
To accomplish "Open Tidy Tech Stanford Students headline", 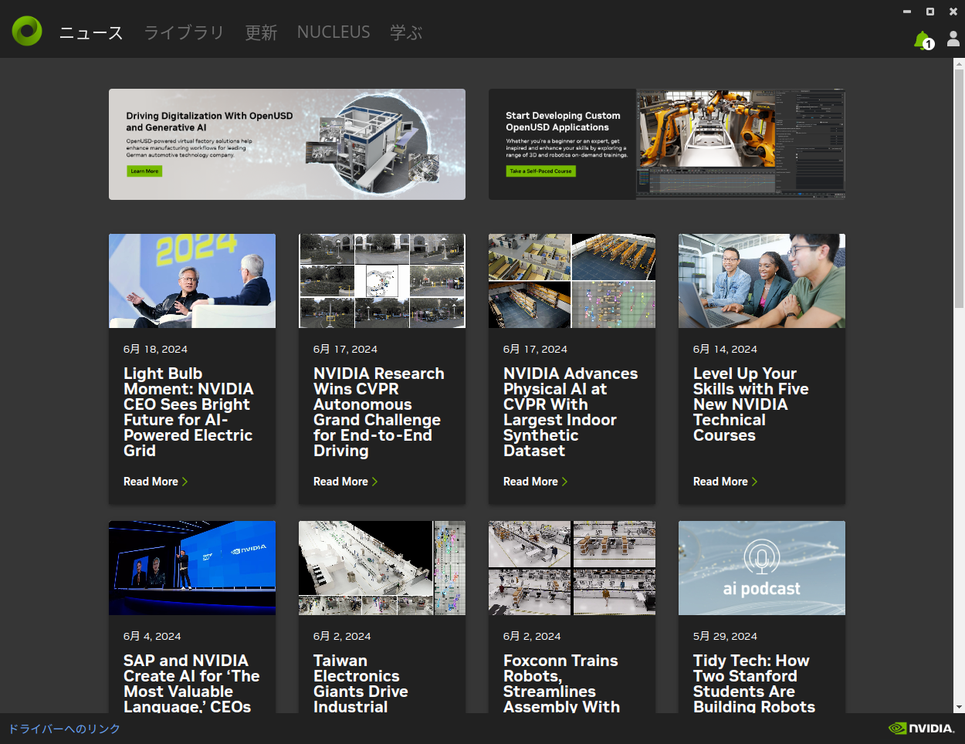I will tap(754, 683).
